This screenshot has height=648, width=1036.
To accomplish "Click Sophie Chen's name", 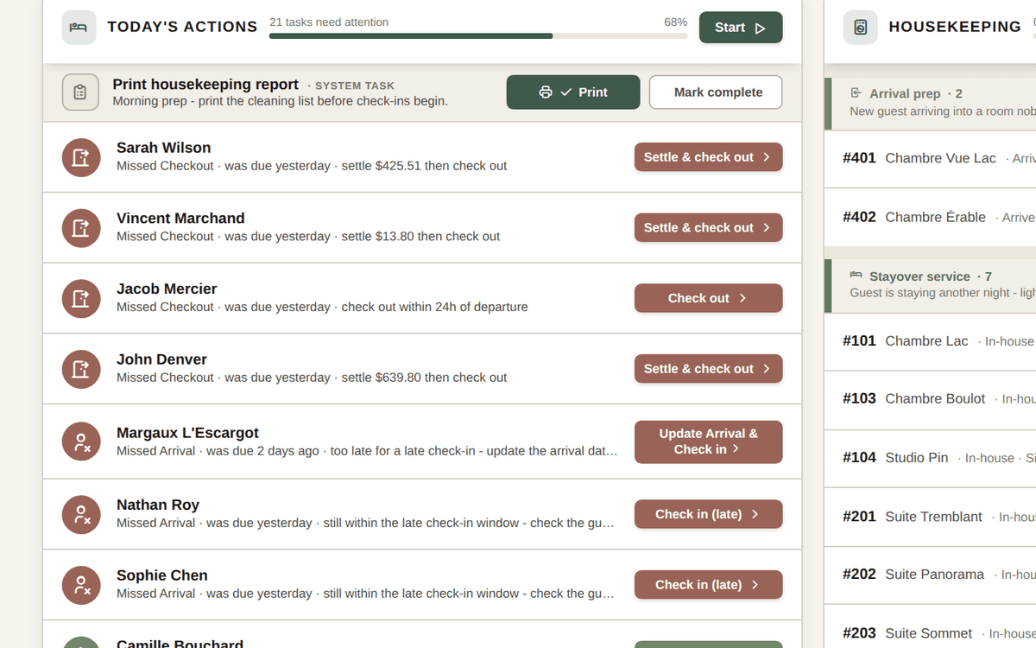I will (x=162, y=575).
